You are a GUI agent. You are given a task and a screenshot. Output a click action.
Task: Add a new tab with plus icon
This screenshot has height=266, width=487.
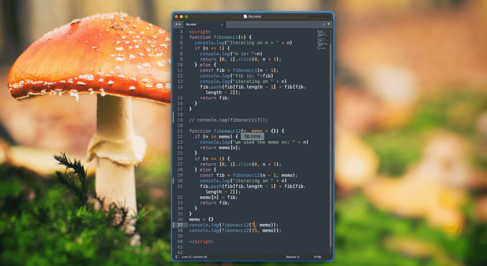pyautogui.click(x=324, y=24)
